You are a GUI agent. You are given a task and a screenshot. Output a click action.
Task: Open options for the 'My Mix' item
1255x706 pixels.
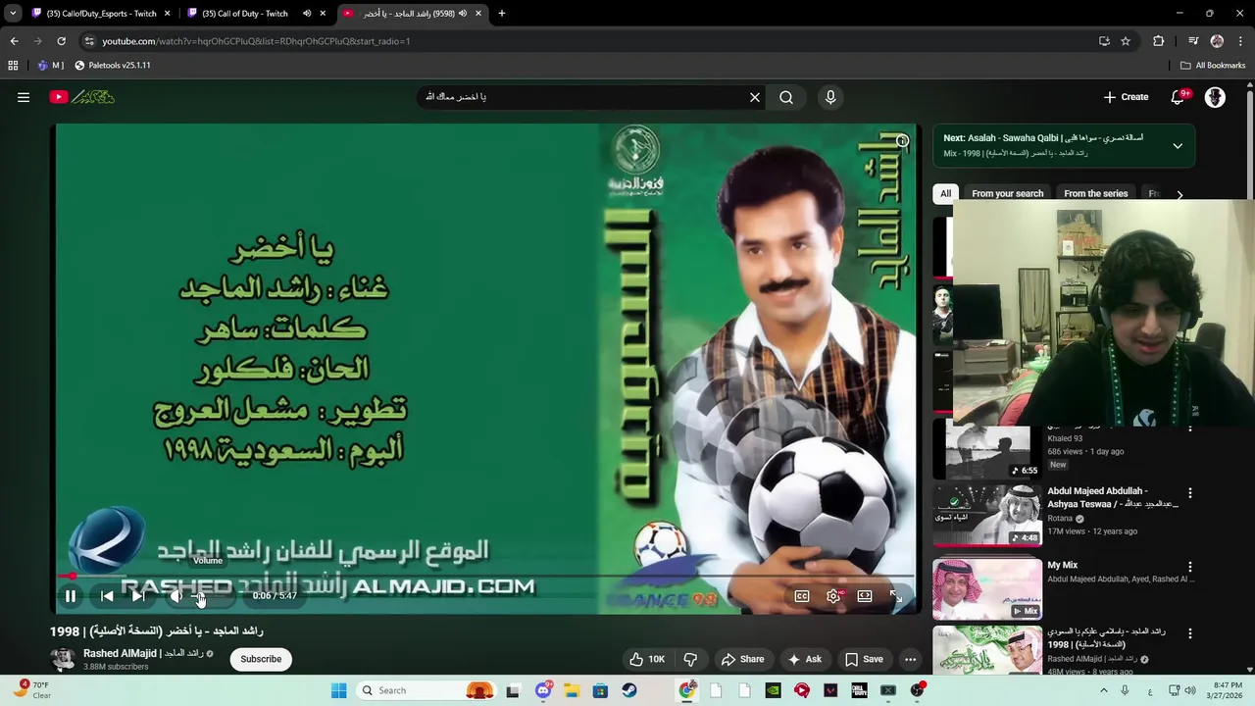click(1190, 567)
